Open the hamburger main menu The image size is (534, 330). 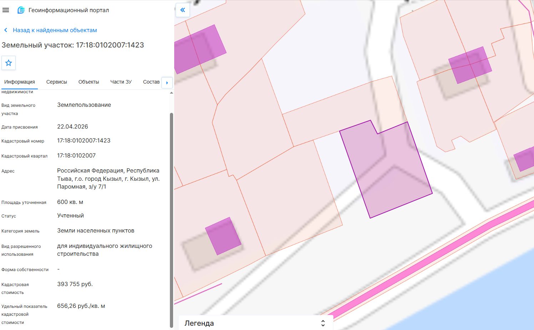pos(6,10)
